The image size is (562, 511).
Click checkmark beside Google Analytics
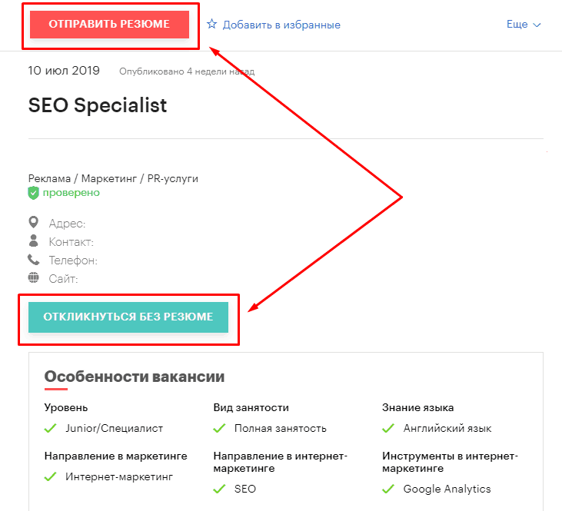pos(389,489)
